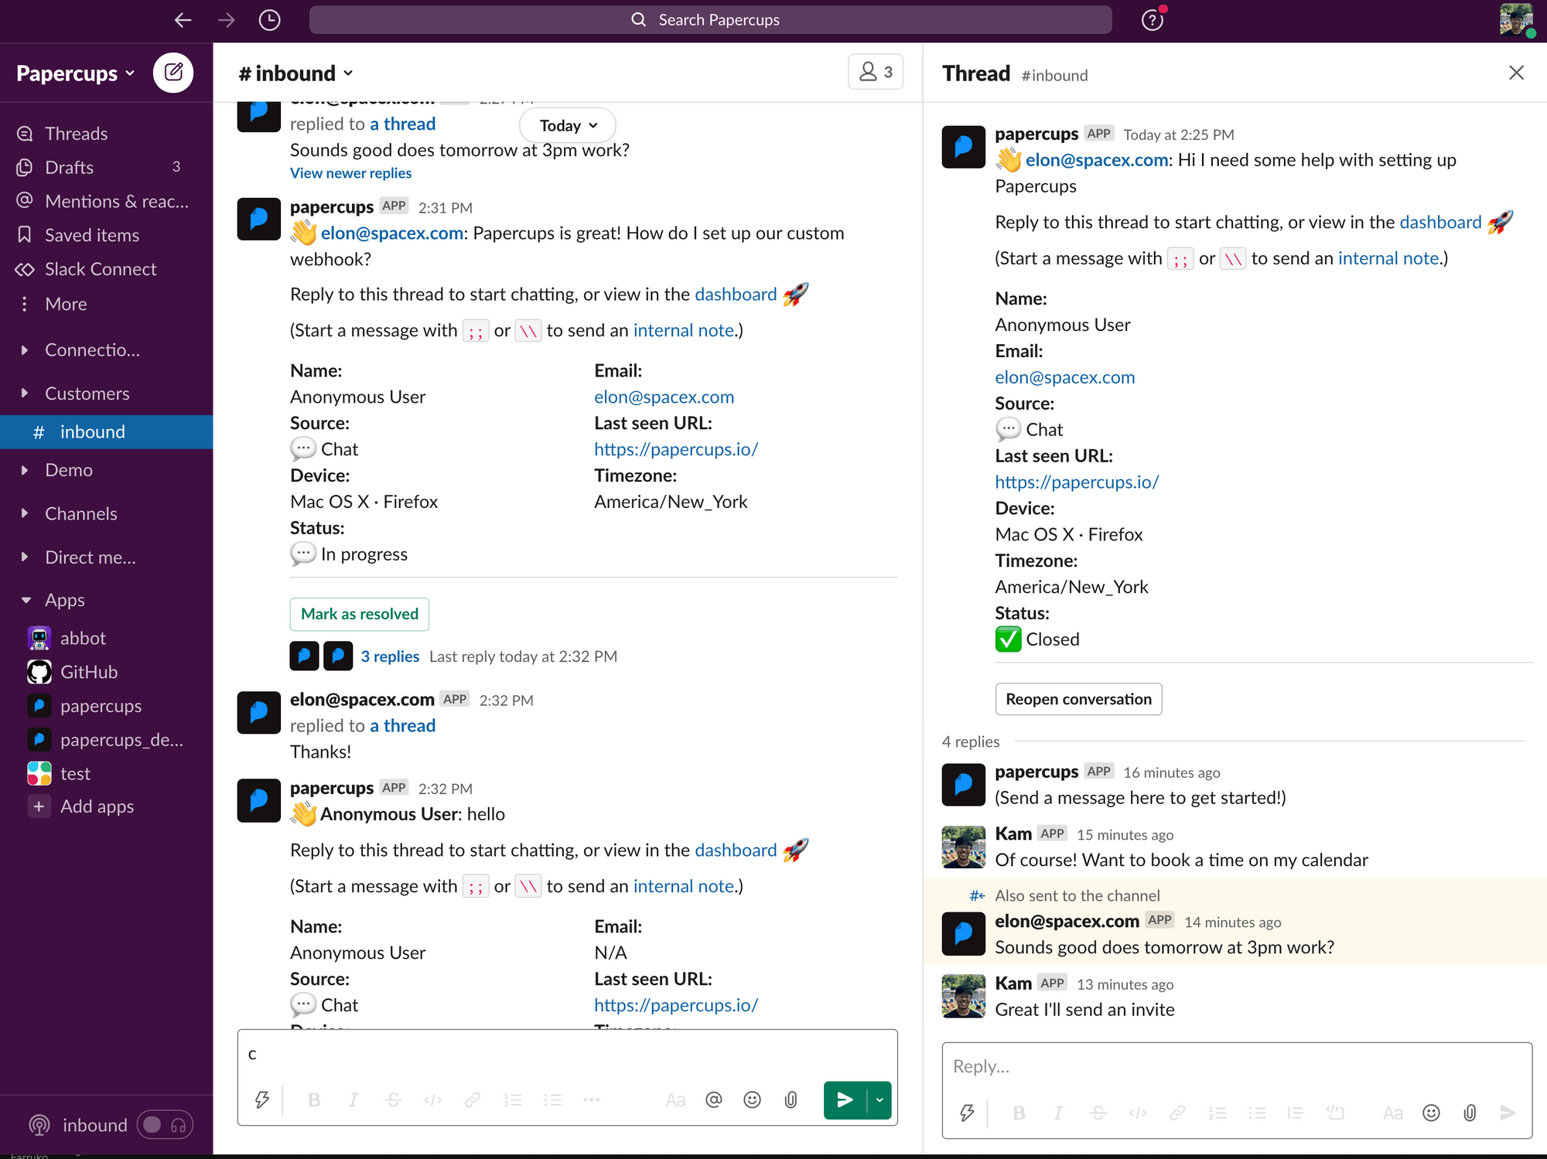Navigate back with the left arrow
Image resolution: width=1547 pixels, height=1159 pixels.
[x=183, y=20]
